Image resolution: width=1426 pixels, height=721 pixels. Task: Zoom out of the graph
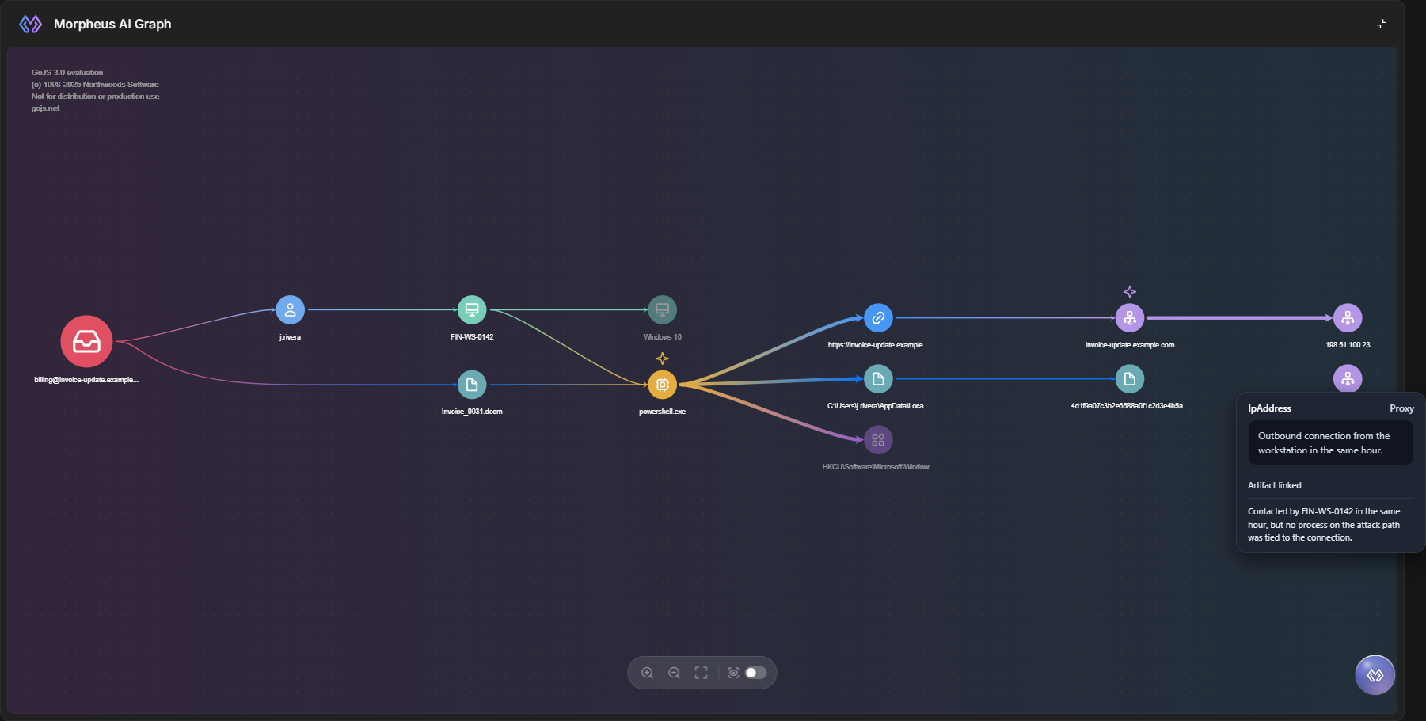pyautogui.click(x=674, y=673)
